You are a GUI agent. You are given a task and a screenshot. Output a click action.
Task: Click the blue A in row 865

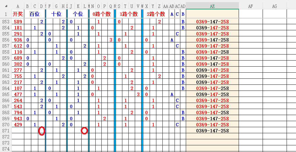[172, 94]
